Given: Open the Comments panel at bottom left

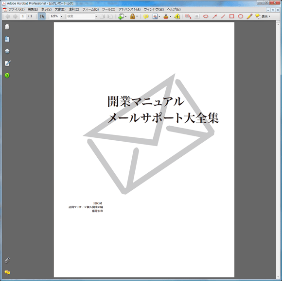Looking at the screenshot, I should coord(7,272).
